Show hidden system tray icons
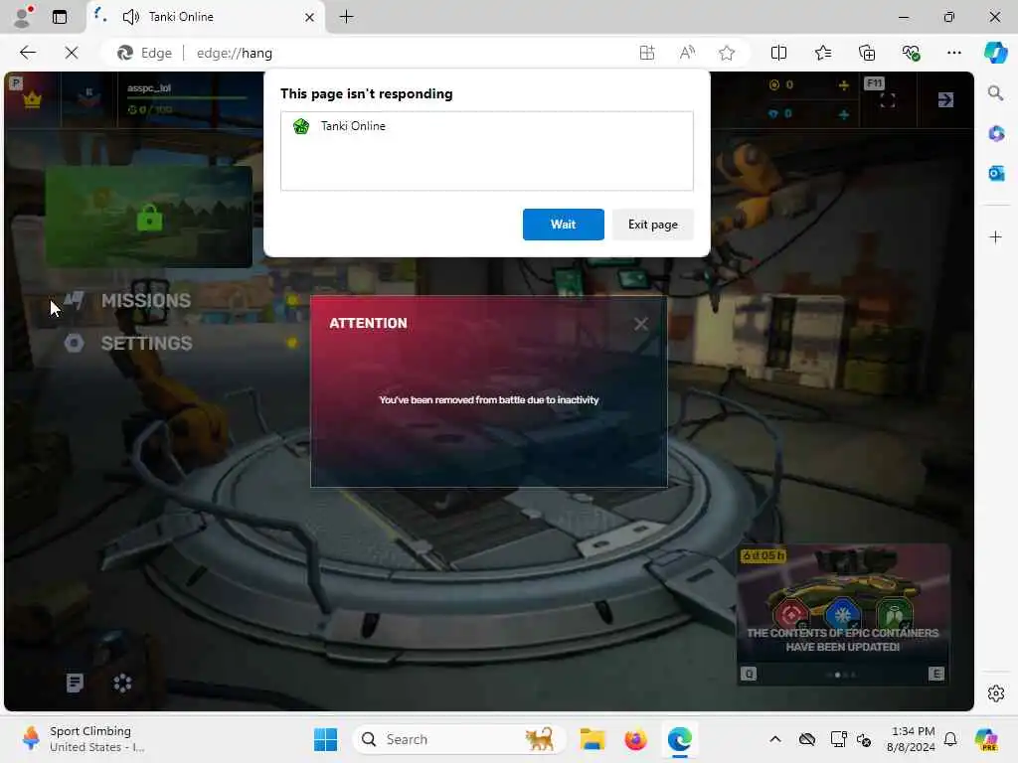The image size is (1018, 763). tap(775, 739)
